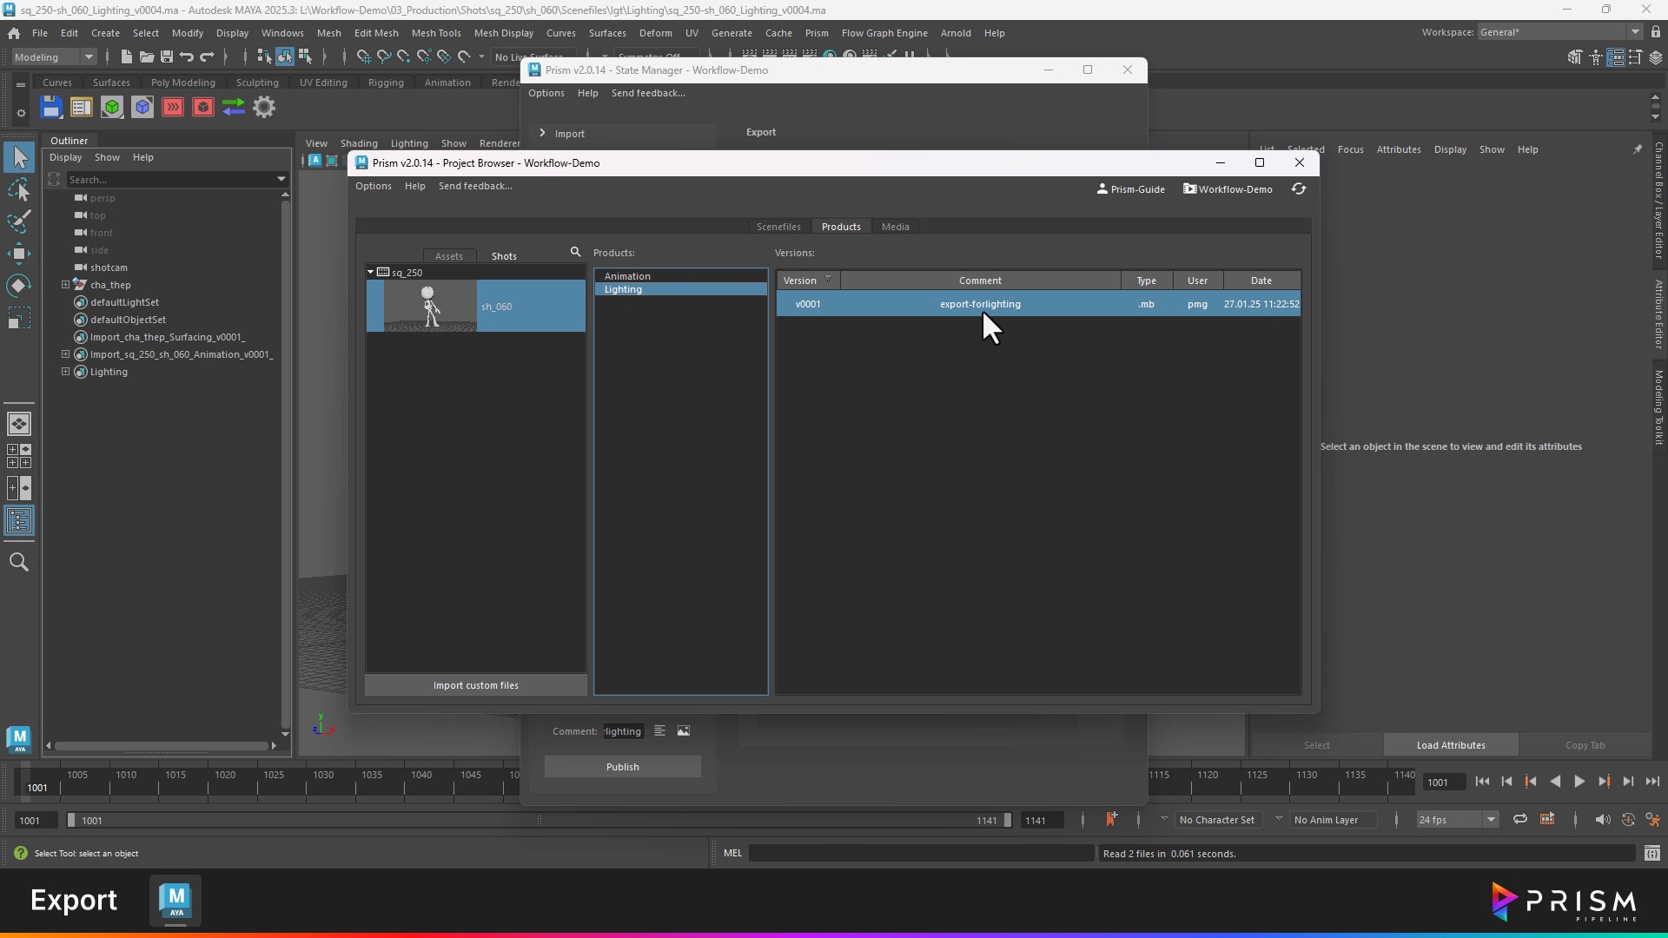Toggle snap to points magnet icon
The width and height of the screenshot is (1668, 938).
coord(403,56)
